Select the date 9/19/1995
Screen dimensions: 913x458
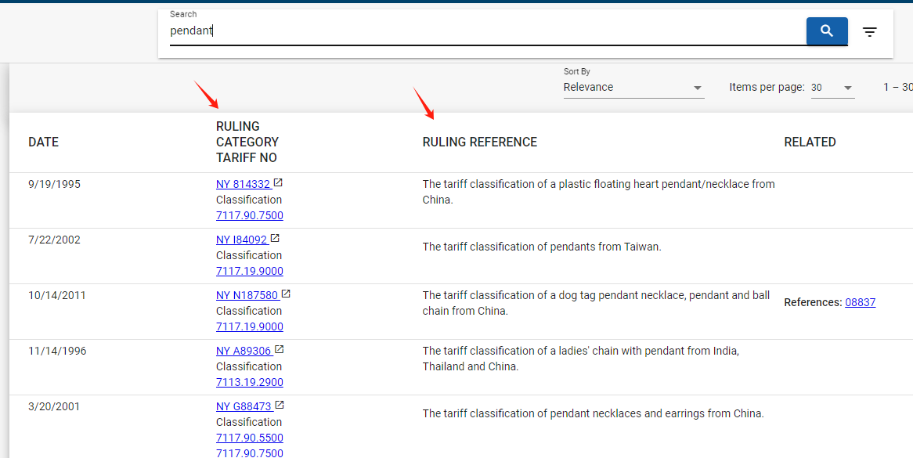pos(55,184)
